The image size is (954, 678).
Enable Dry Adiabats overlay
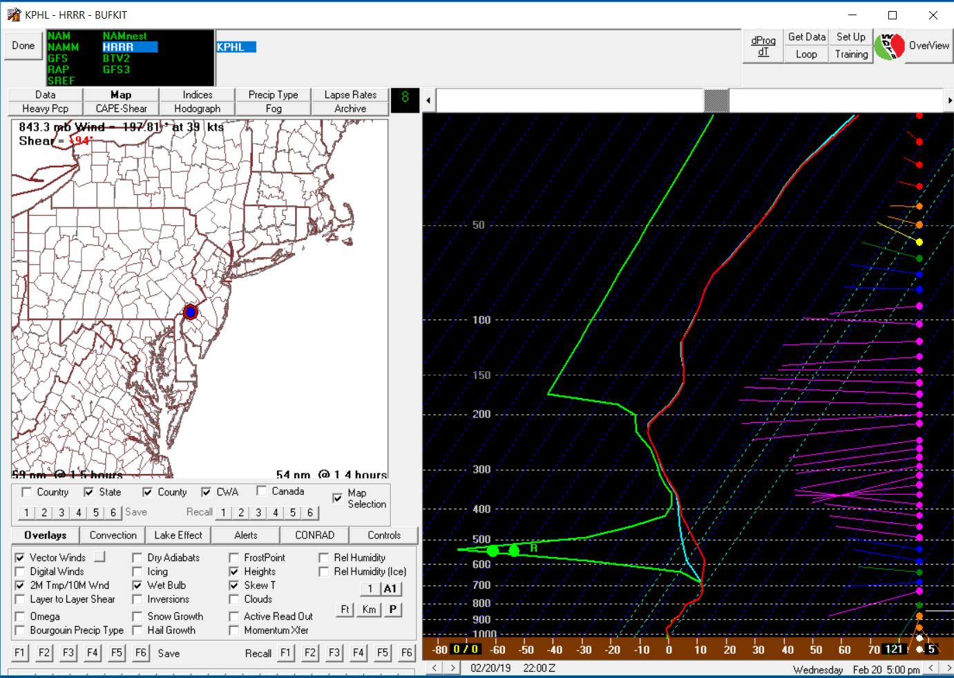(x=137, y=558)
